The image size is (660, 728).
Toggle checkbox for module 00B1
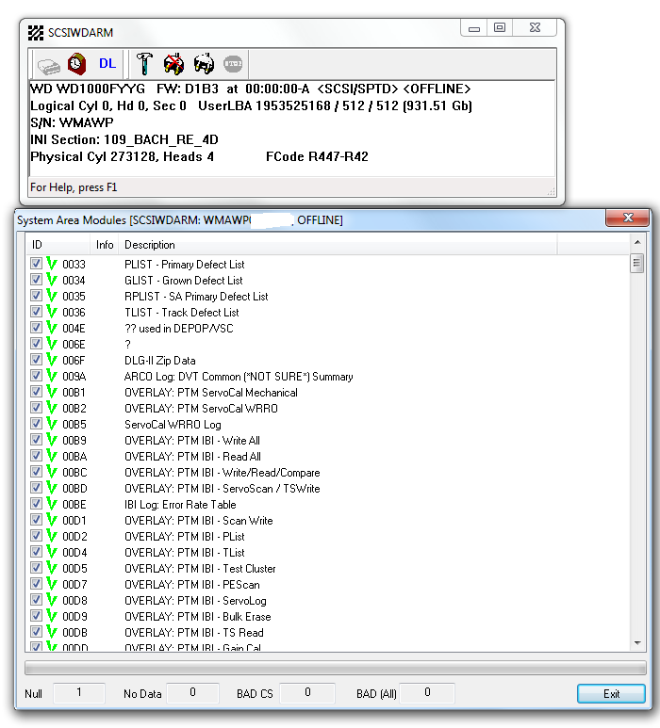click(36, 392)
